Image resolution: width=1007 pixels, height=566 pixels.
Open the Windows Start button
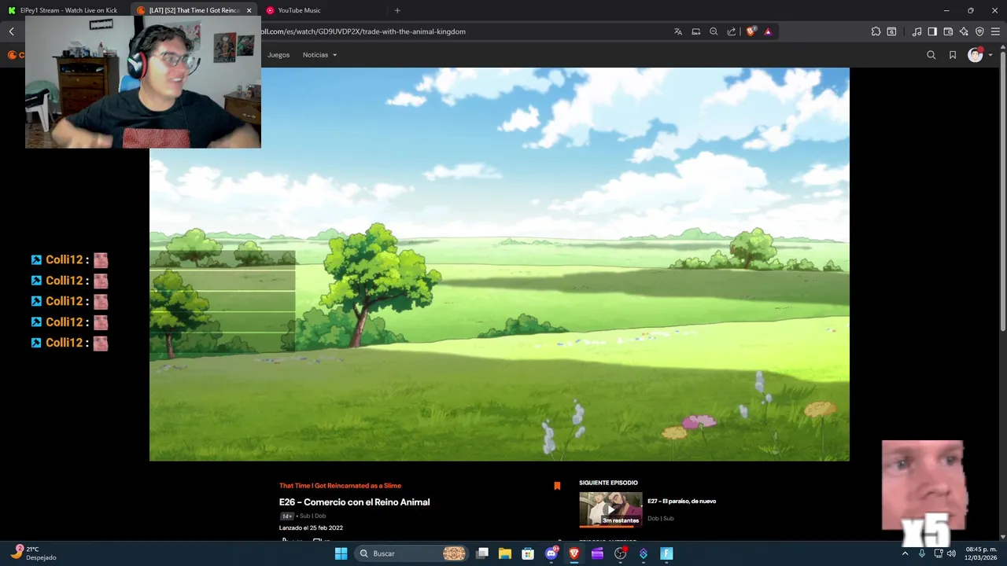[341, 553]
